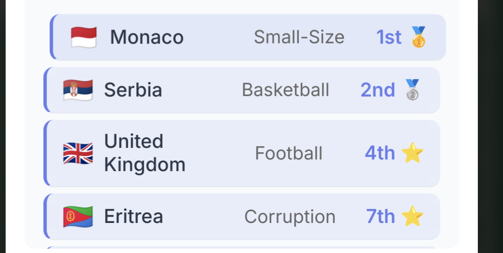Select the Monaco country name
503x253 pixels.
(x=147, y=37)
